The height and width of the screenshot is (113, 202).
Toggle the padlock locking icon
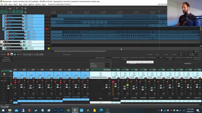point(25,12)
